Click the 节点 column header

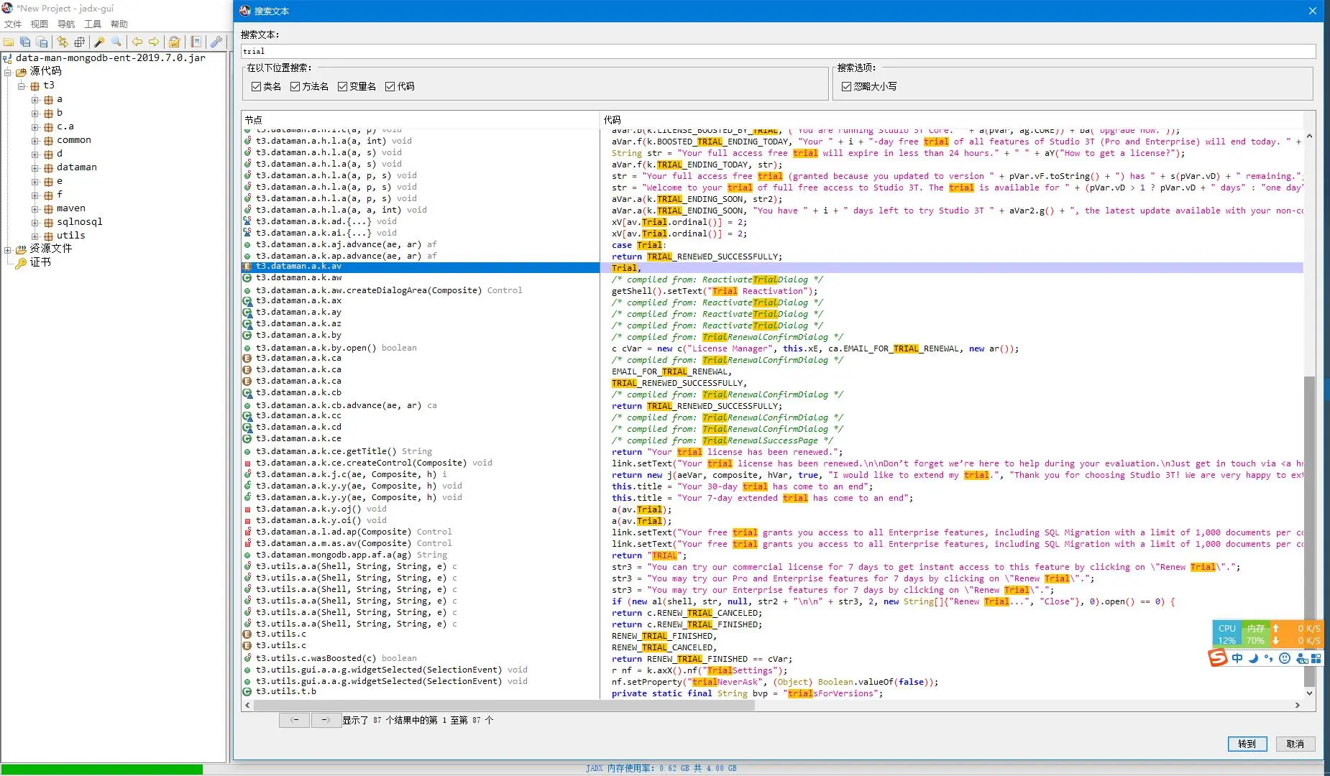tap(421, 120)
